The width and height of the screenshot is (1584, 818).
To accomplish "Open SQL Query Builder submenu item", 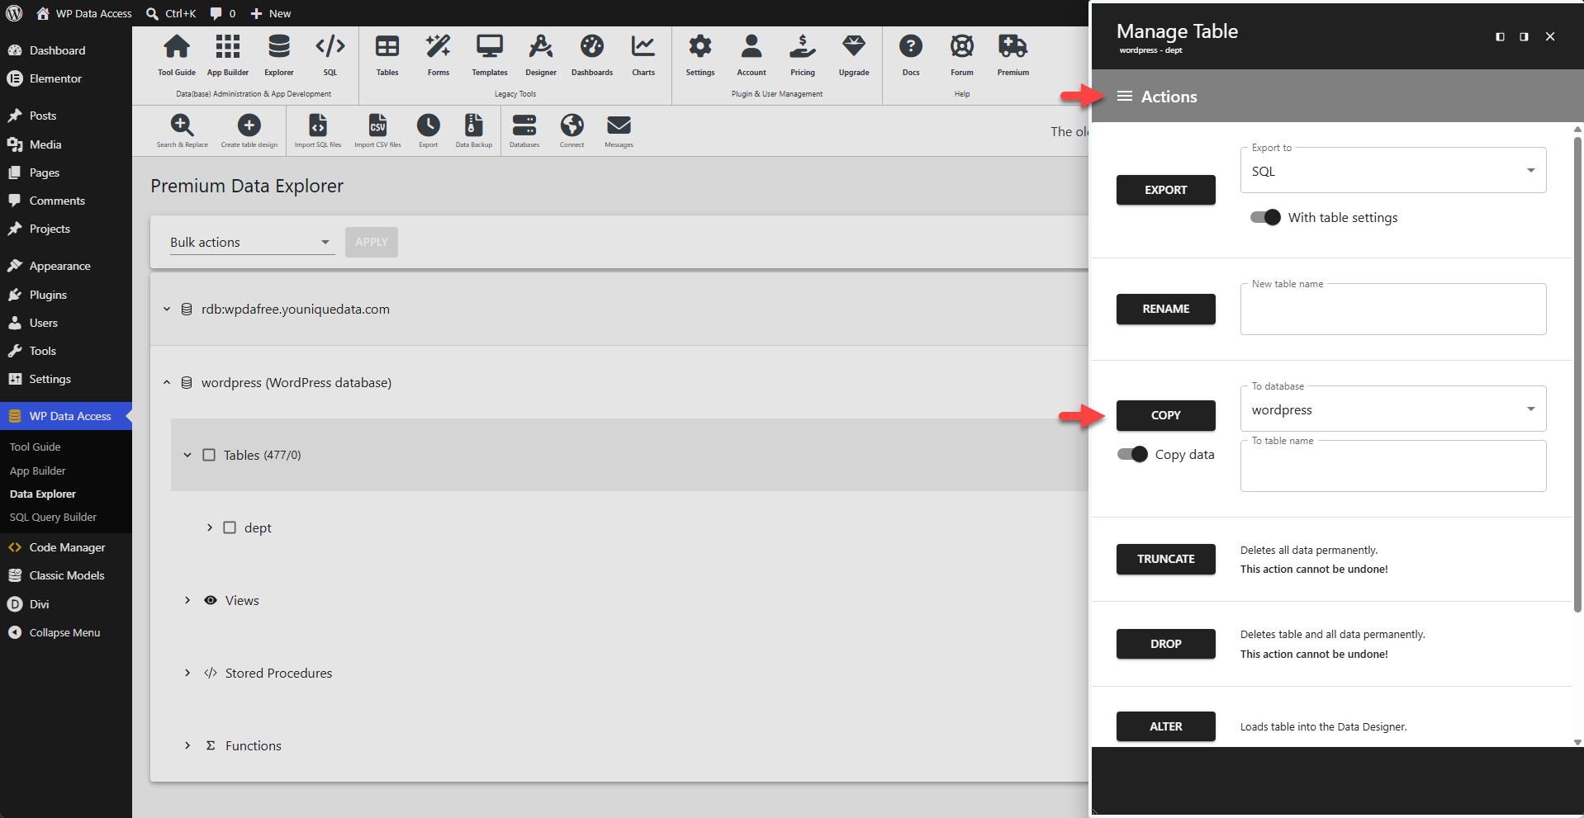I will [x=53, y=518].
